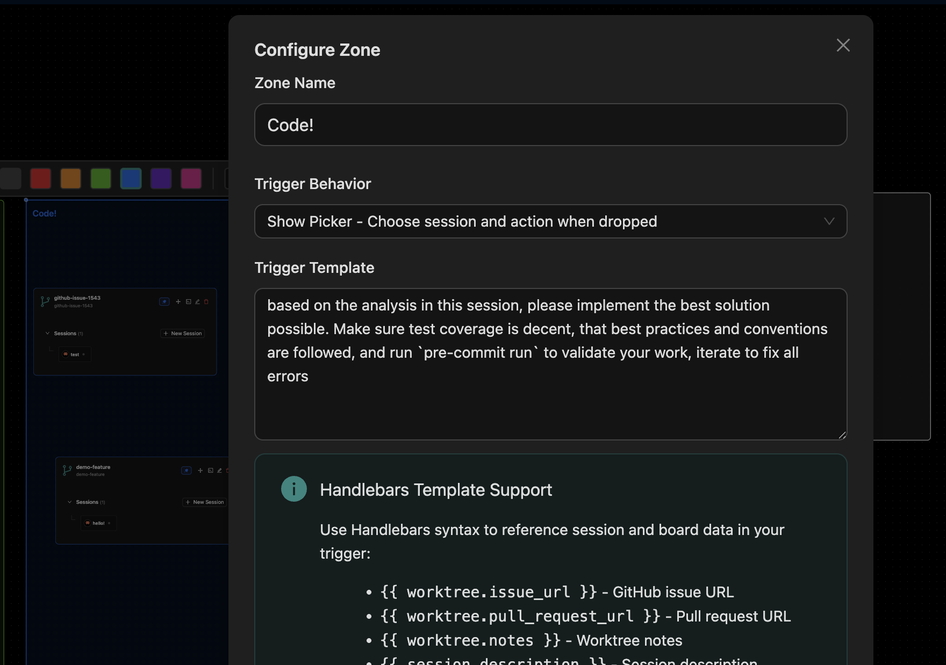
Task: Click the move handle on github-issue-1543 card
Action: [178, 301]
